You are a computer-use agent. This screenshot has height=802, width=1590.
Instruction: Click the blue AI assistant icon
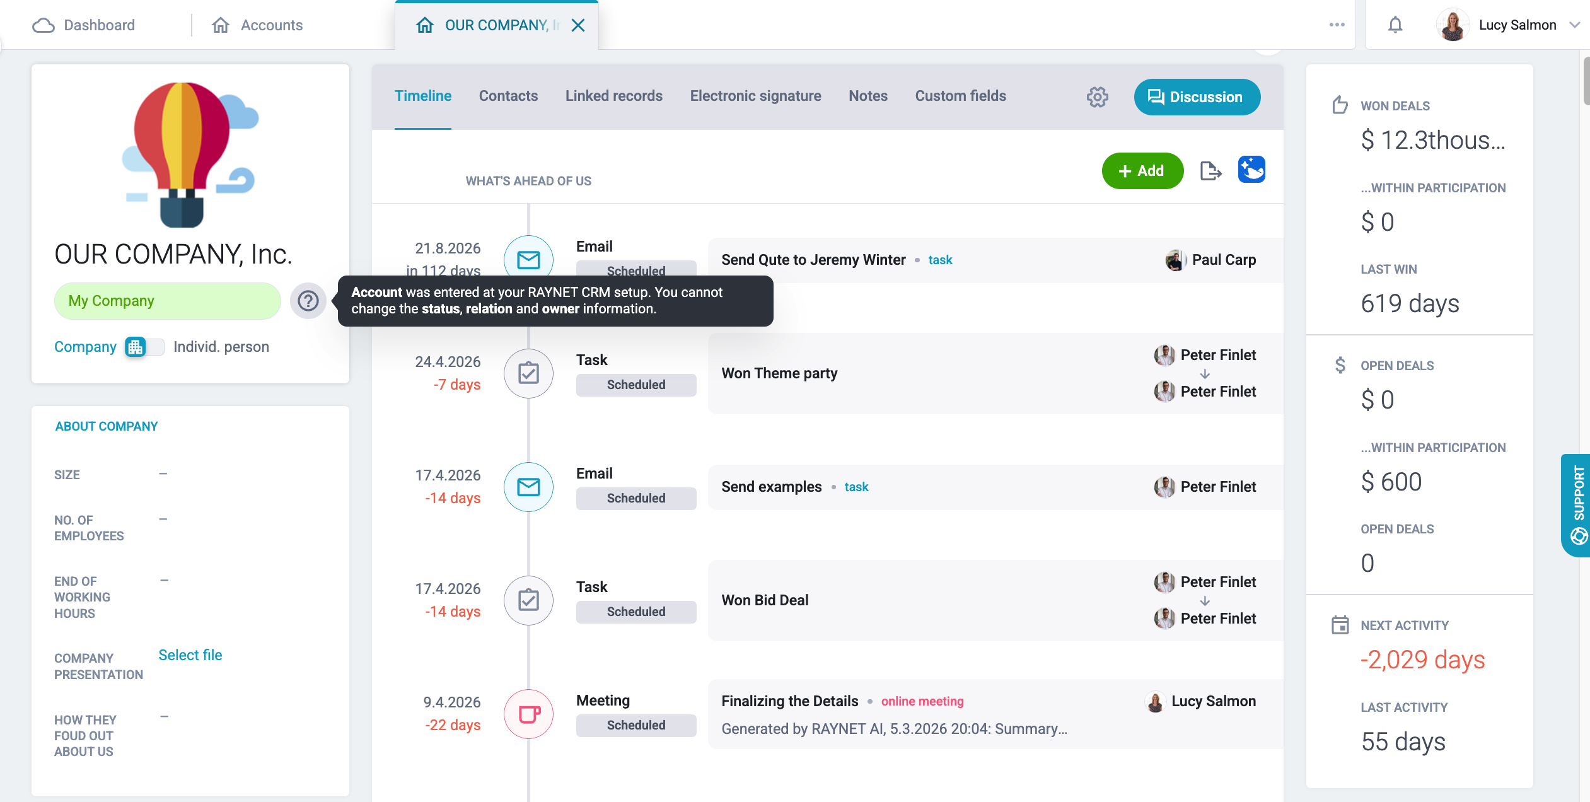click(x=1251, y=170)
